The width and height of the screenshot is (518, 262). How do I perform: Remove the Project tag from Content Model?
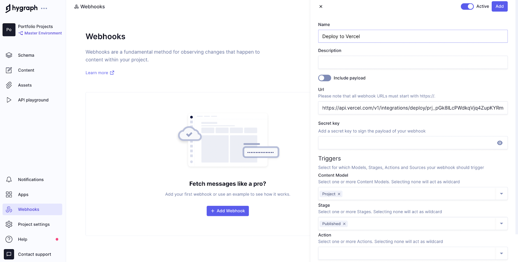click(339, 194)
